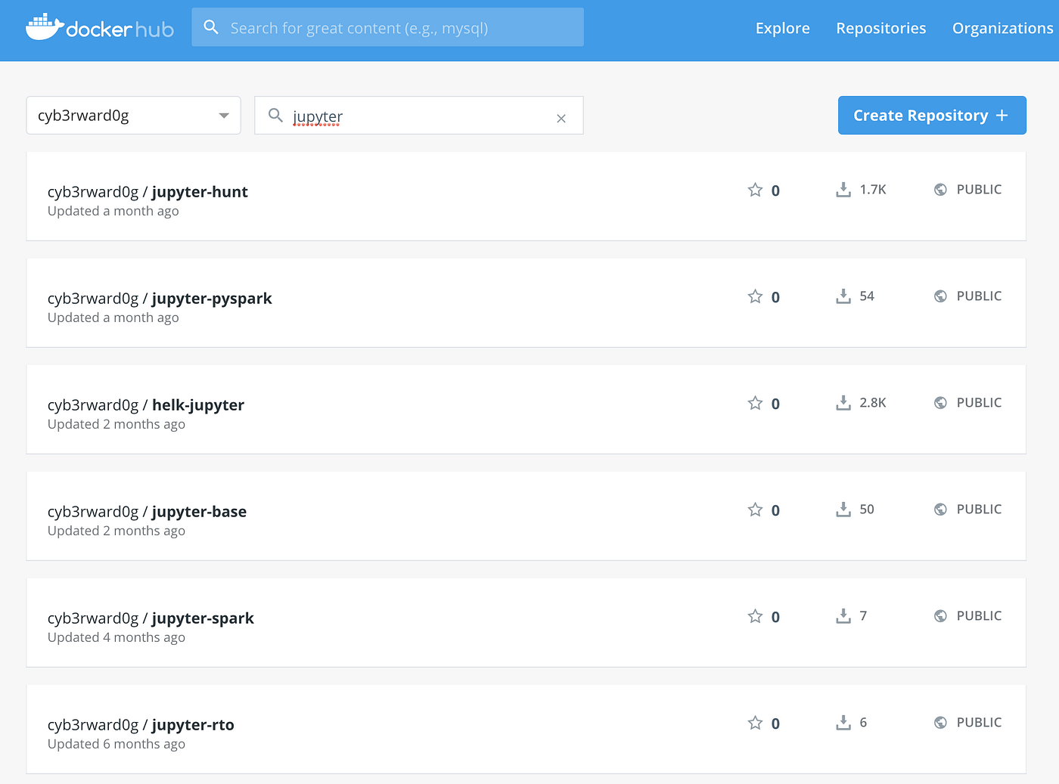This screenshot has height=784, width=1059.
Task: Star the jupyter-base repository
Action: 755,510
